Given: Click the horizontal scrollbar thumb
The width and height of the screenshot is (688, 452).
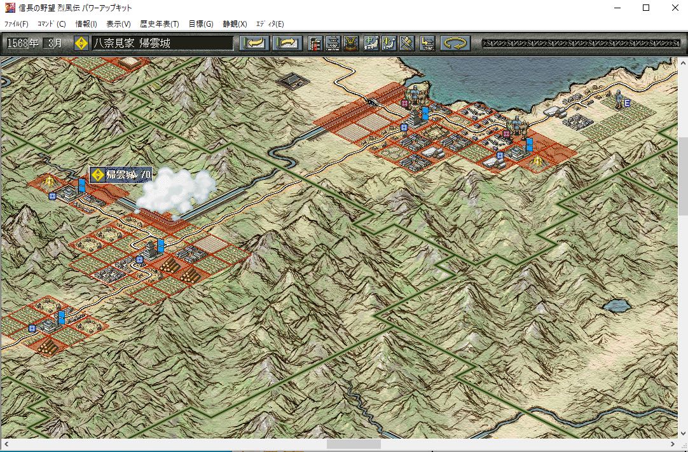Looking at the screenshot, I should pyautogui.click(x=354, y=444).
